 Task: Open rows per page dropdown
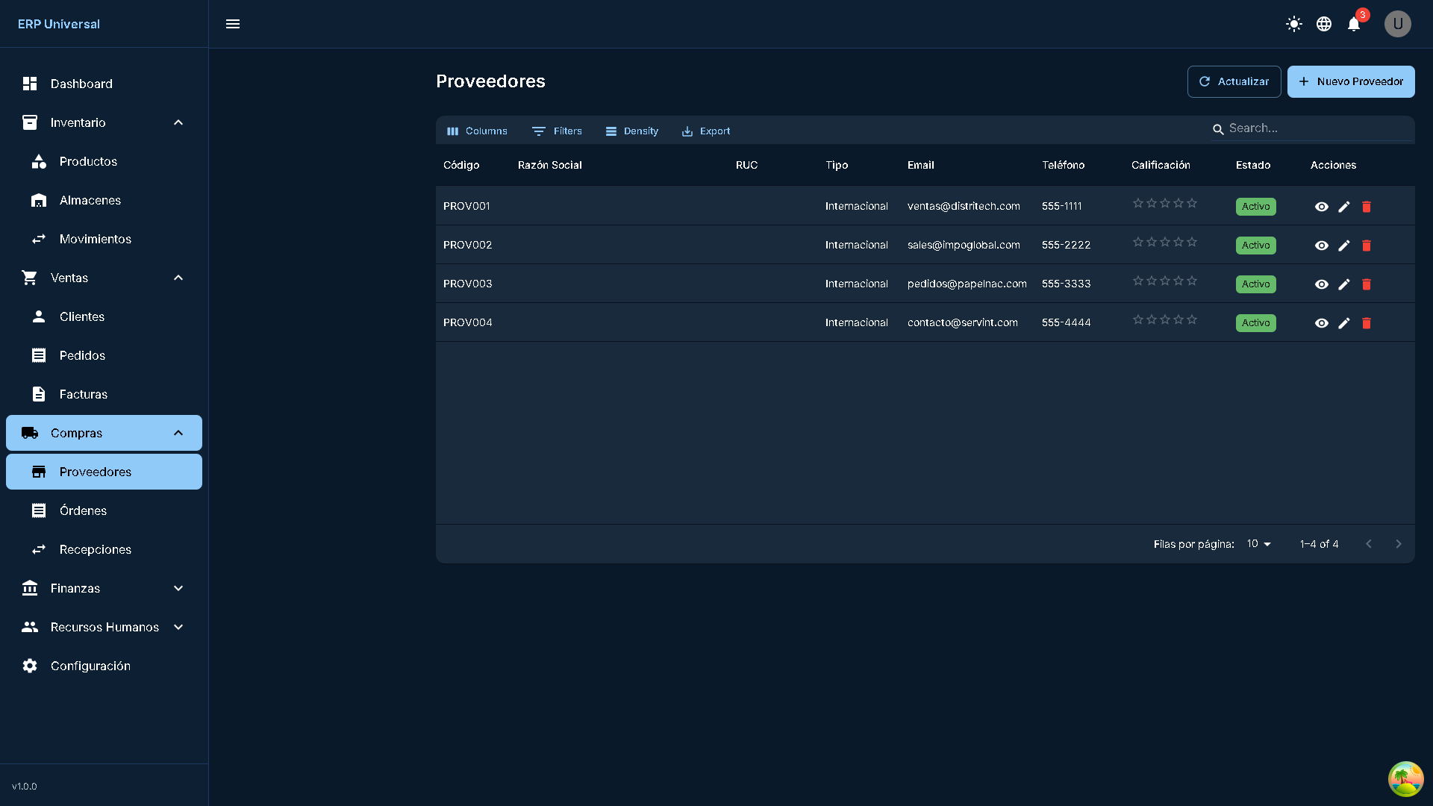[x=1258, y=544]
